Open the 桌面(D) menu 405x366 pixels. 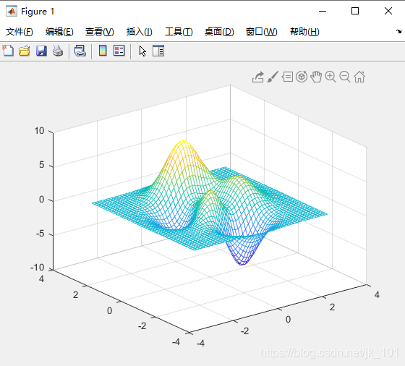coord(219,32)
